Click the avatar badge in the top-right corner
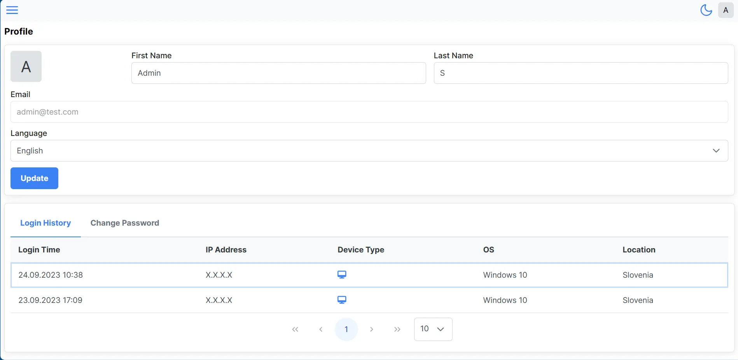The height and width of the screenshot is (360, 738). pyautogui.click(x=726, y=10)
